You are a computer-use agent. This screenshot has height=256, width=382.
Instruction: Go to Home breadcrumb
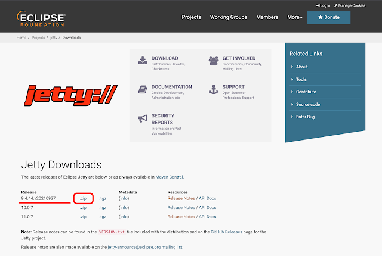click(21, 38)
